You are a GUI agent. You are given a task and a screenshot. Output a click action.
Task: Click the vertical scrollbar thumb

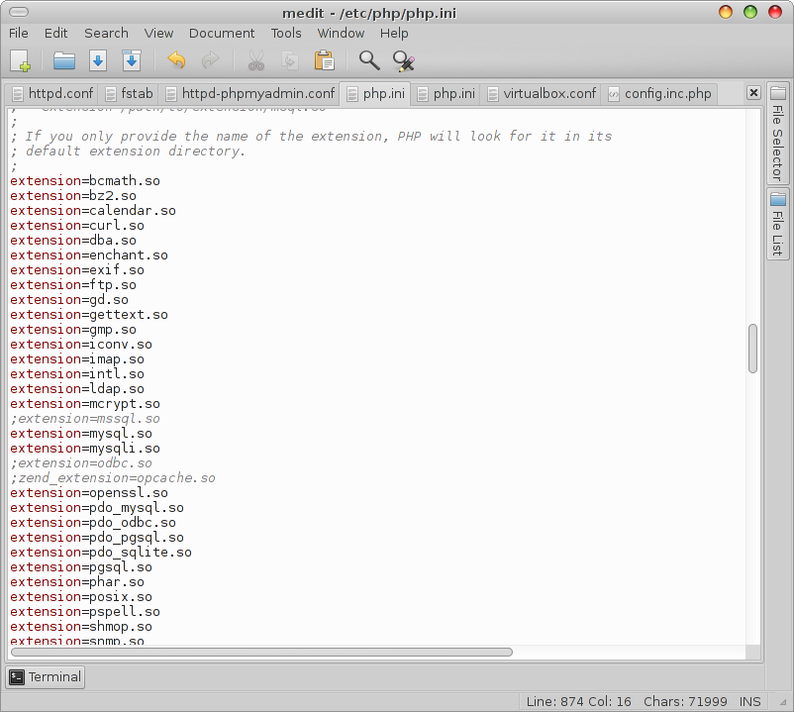(x=753, y=349)
